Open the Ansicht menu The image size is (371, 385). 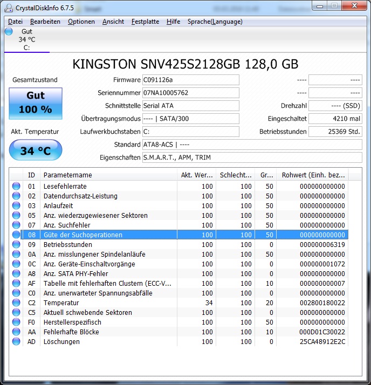coord(113,22)
